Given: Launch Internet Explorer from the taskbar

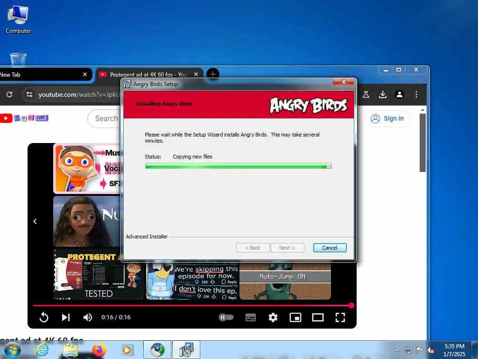Looking at the screenshot, I should point(41,350).
